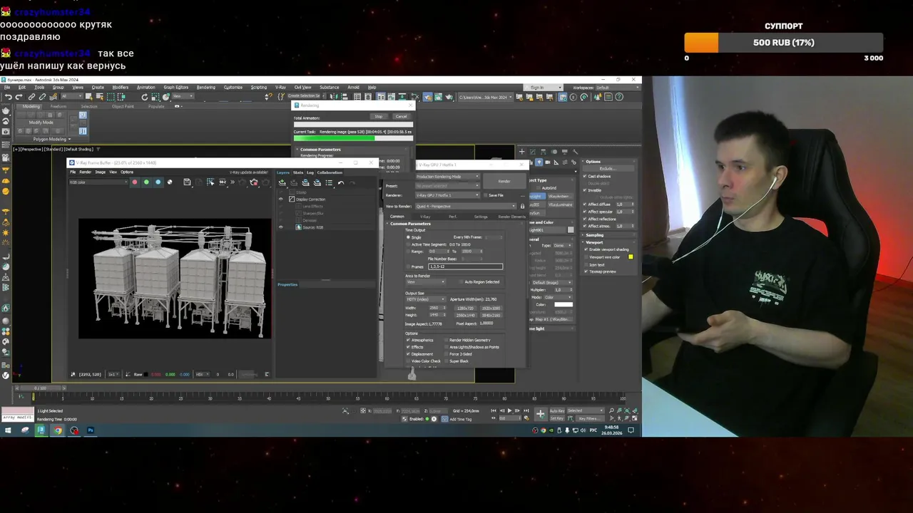Open the Rendering menu in 3ds Max
The height and width of the screenshot is (513, 913).
[206, 88]
